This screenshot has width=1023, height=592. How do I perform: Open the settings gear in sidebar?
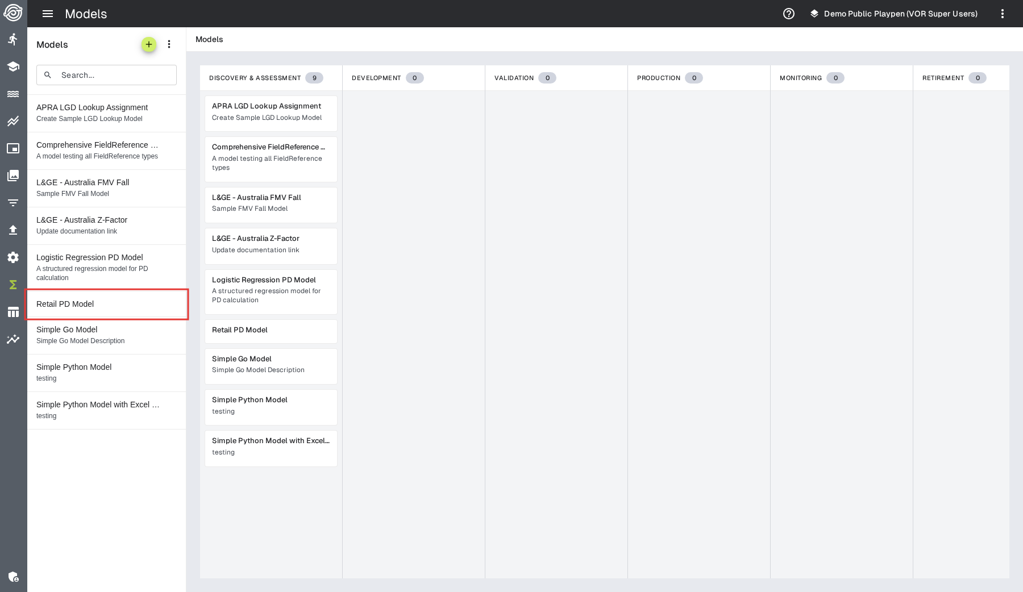tap(13, 257)
